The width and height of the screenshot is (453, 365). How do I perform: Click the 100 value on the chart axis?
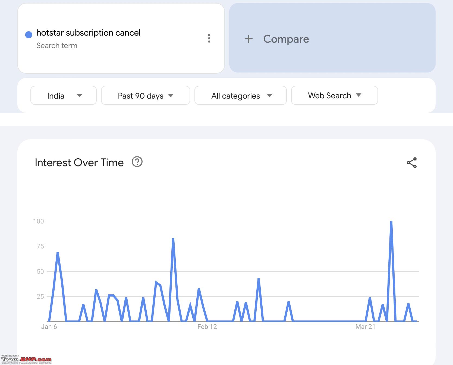[x=39, y=221]
